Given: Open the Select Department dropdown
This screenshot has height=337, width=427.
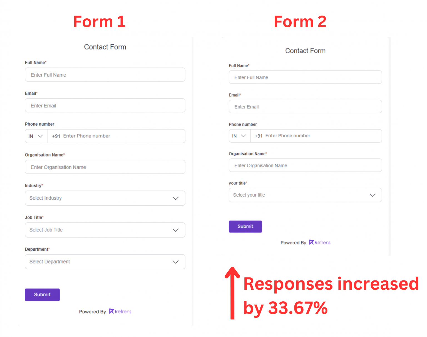Looking at the screenshot, I should 105,262.
